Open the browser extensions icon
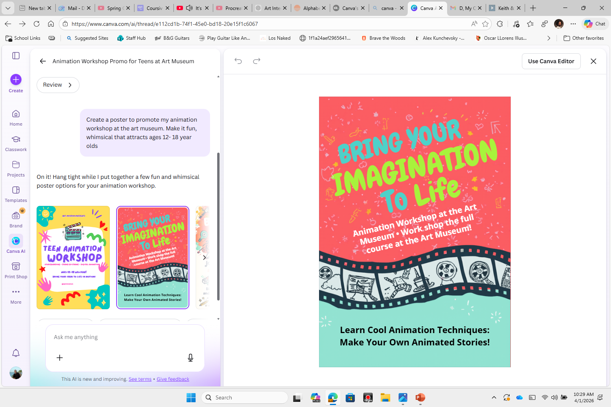 [500, 24]
